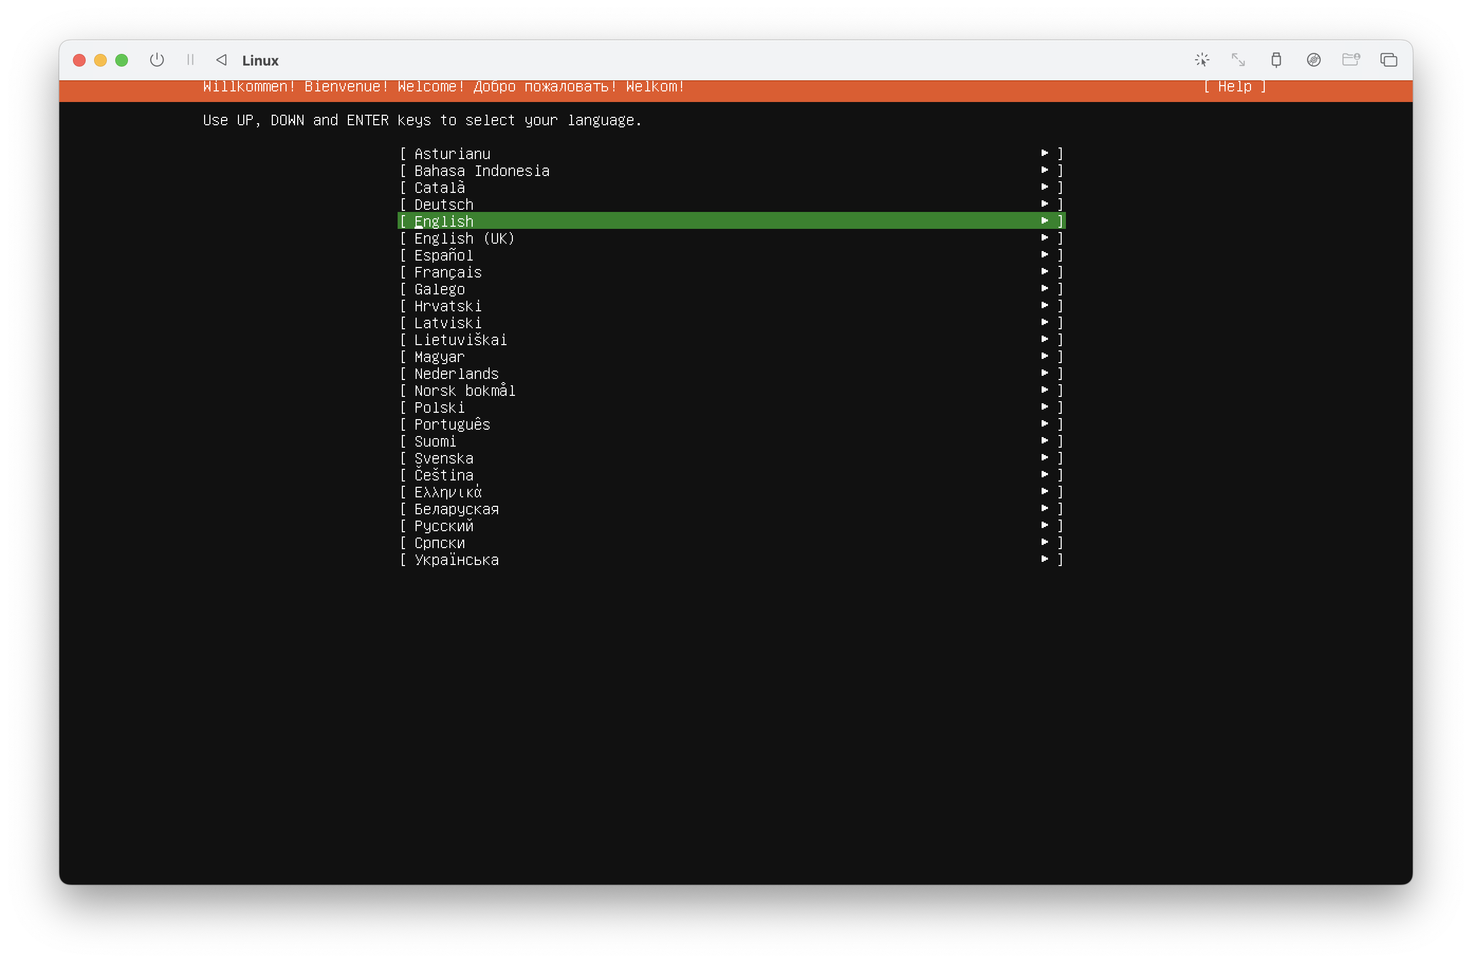This screenshot has width=1472, height=963.
Task: Open the Help button in the orange header
Action: [1235, 87]
